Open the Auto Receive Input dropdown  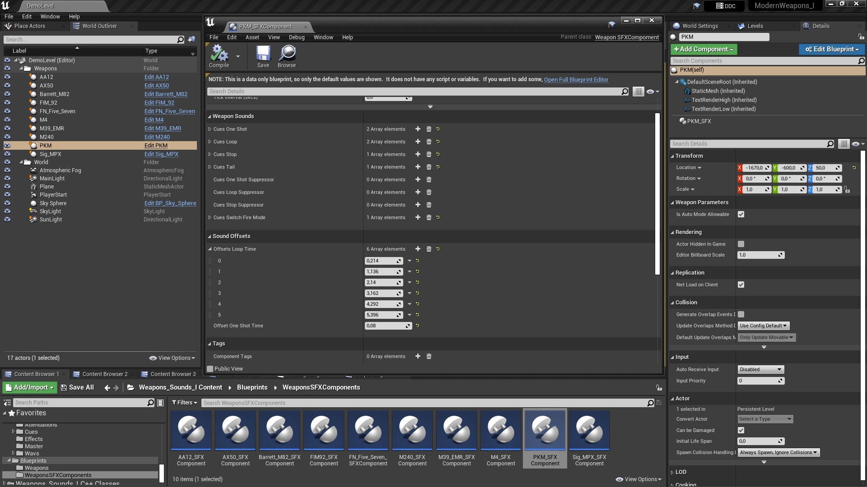click(x=760, y=369)
